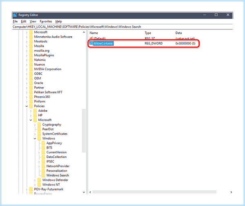Expand the NVIDIA Corporation key
245x206 pixels.
point(27,69)
